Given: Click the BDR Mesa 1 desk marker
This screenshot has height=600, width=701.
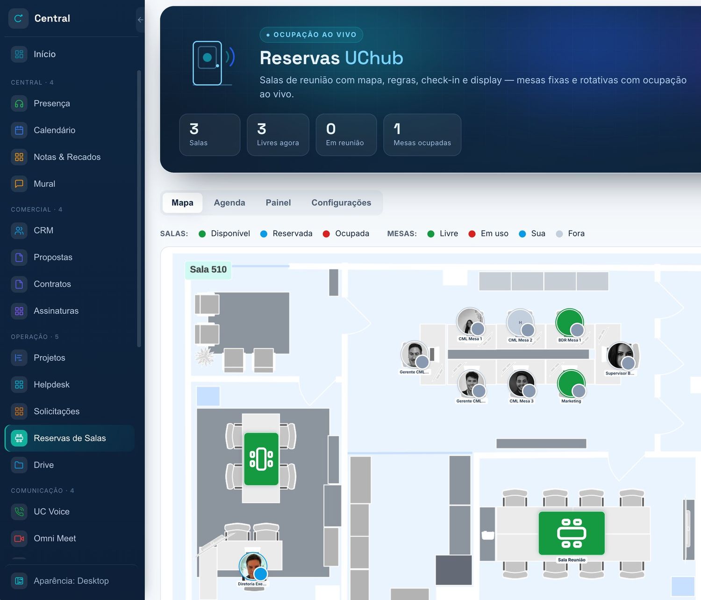Looking at the screenshot, I should [570, 323].
